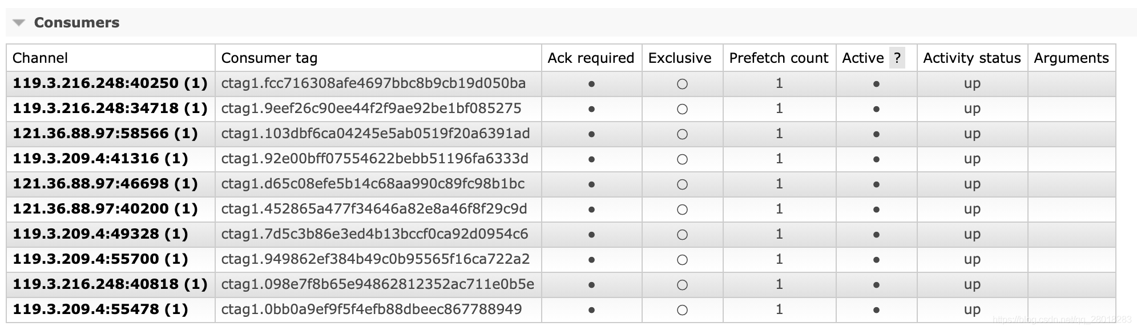The width and height of the screenshot is (1137, 330).
Task: Open channel 119.3.216.248:34718 (1)
Action: [x=110, y=108]
